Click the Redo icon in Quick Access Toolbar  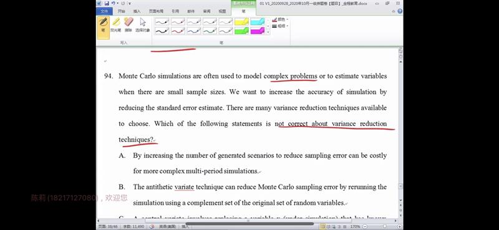point(123,3)
